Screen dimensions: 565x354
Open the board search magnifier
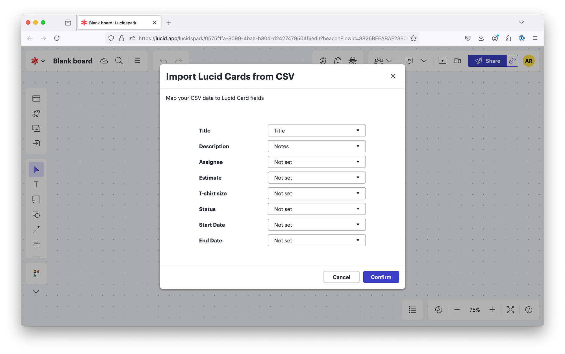click(x=119, y=61)
